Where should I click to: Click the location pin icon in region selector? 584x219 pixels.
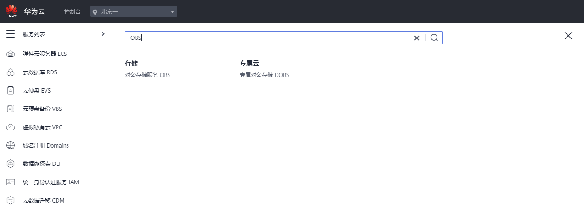tap(95, 12)
